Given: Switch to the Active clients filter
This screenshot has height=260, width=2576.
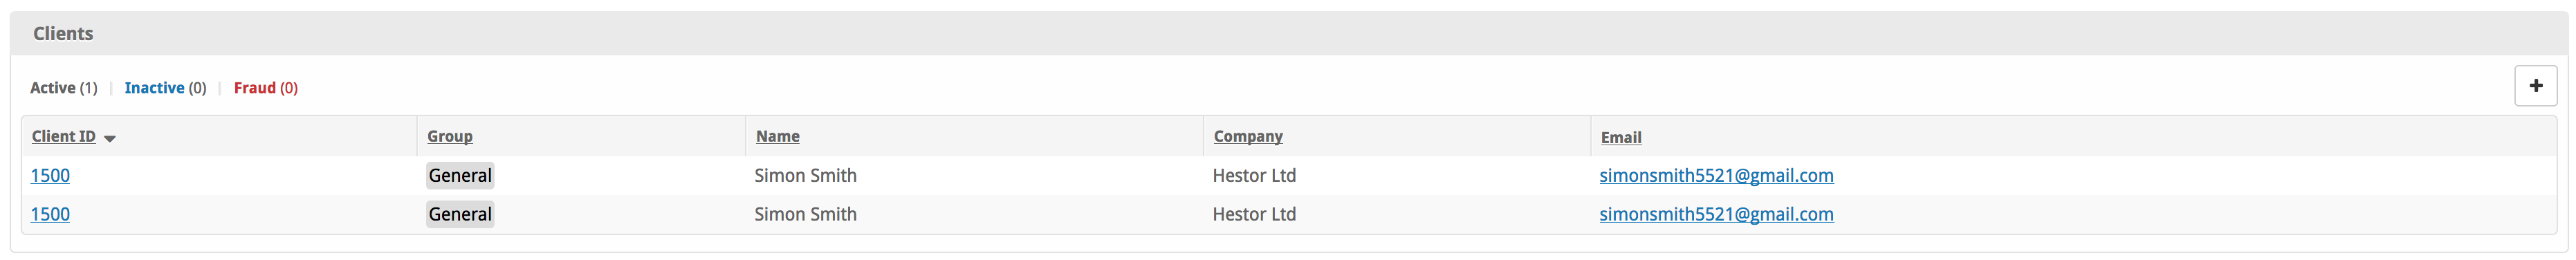Looking at the screenshot, I should 64,88.
